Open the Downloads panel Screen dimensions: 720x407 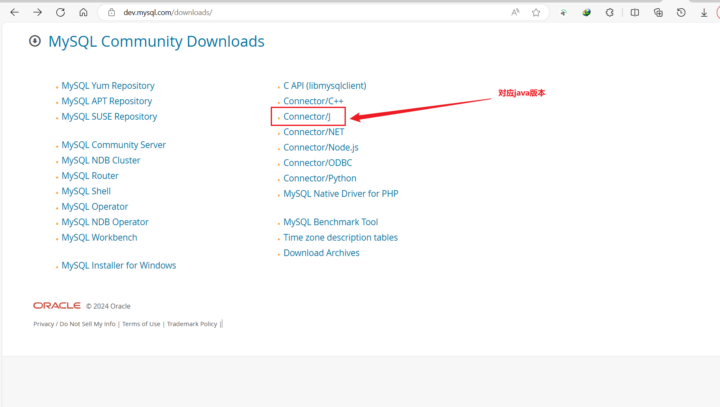click(704, 13)
